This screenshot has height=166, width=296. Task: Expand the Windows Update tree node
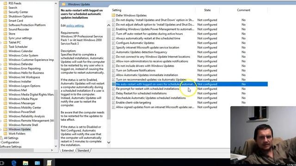tap(1, 130)
